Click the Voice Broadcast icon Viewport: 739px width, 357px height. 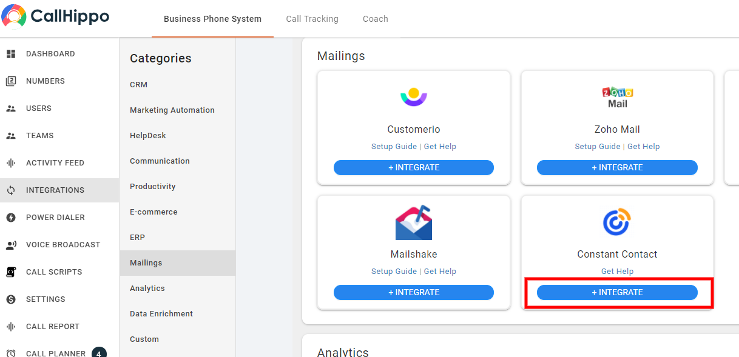(x=11, y=245)
